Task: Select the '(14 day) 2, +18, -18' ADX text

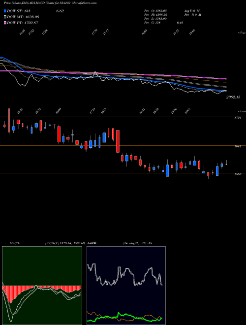Action: pyautogui.click(x=137, y=243)
